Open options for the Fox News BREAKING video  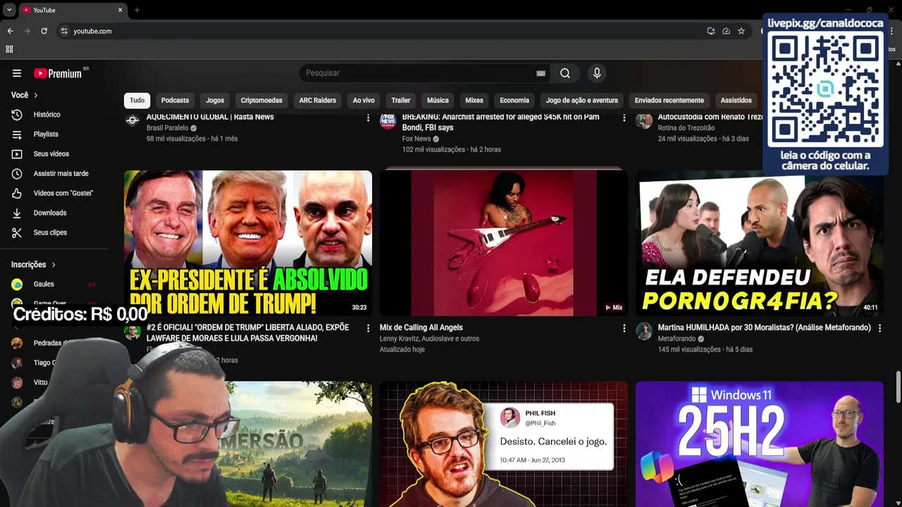[x=624, y=118]
